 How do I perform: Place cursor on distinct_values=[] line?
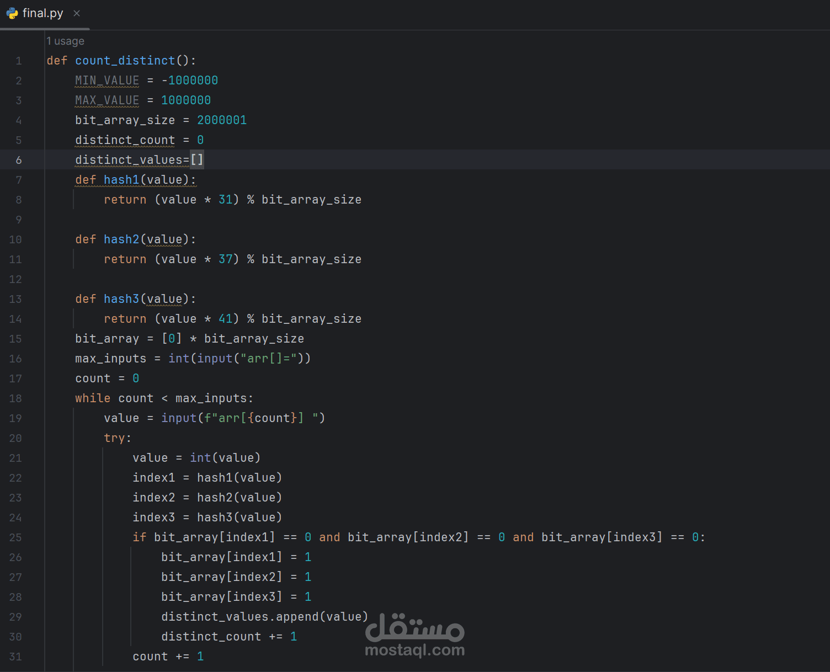415,160
